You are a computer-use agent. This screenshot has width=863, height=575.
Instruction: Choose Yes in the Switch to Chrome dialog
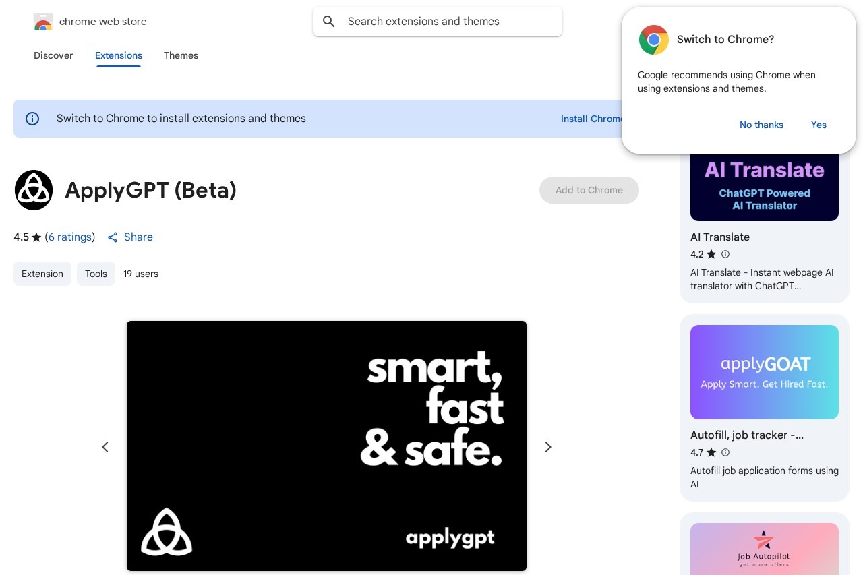819,125
